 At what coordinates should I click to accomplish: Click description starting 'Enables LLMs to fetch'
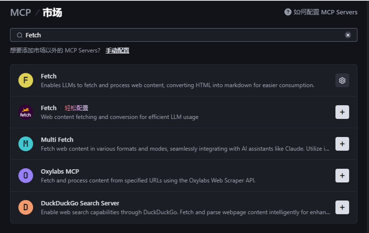click(178, 85)
